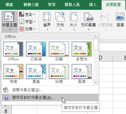Viewport: 126px width, 114px height.
Task: Switch to the 插入 tab
Action: pyautogui.click(x=92, y=5)
